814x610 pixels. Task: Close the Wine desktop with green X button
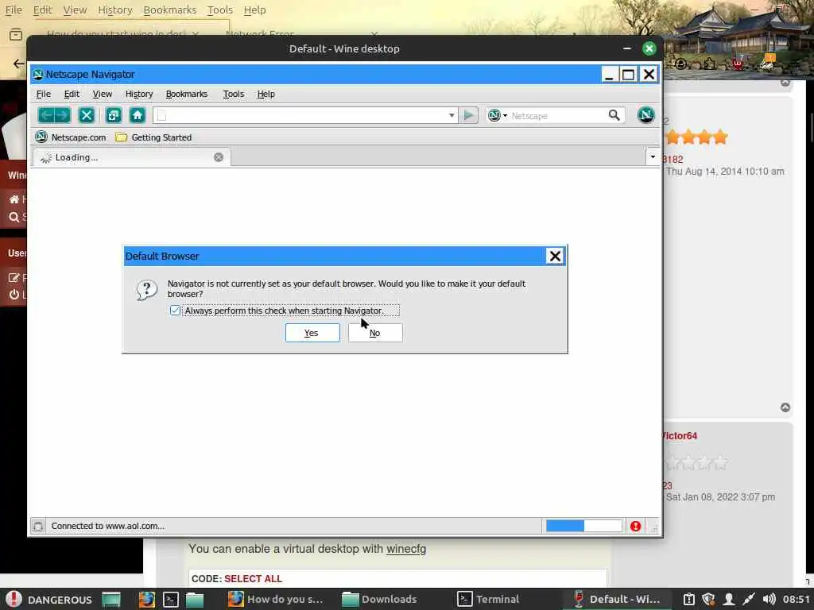pos(649,48)
